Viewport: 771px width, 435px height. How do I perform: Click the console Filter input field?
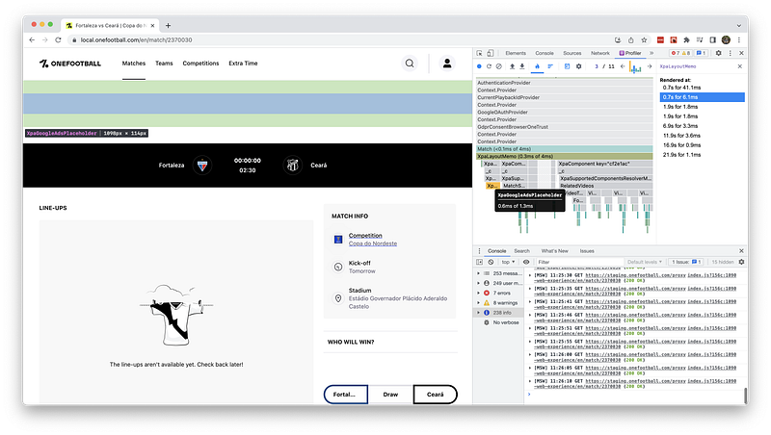point(578,261)
